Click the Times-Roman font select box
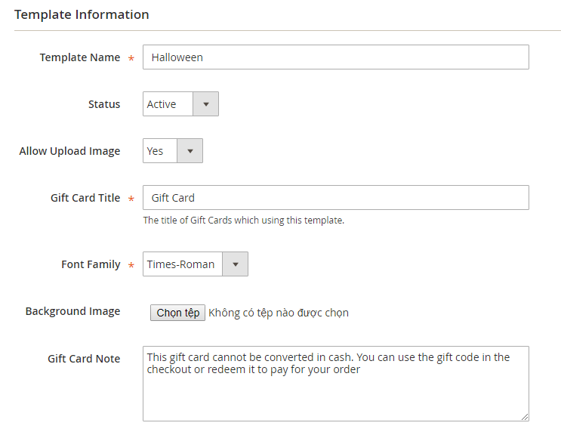Image resolution: width=561 pixels, height=429 pixels. coord(196,264)
